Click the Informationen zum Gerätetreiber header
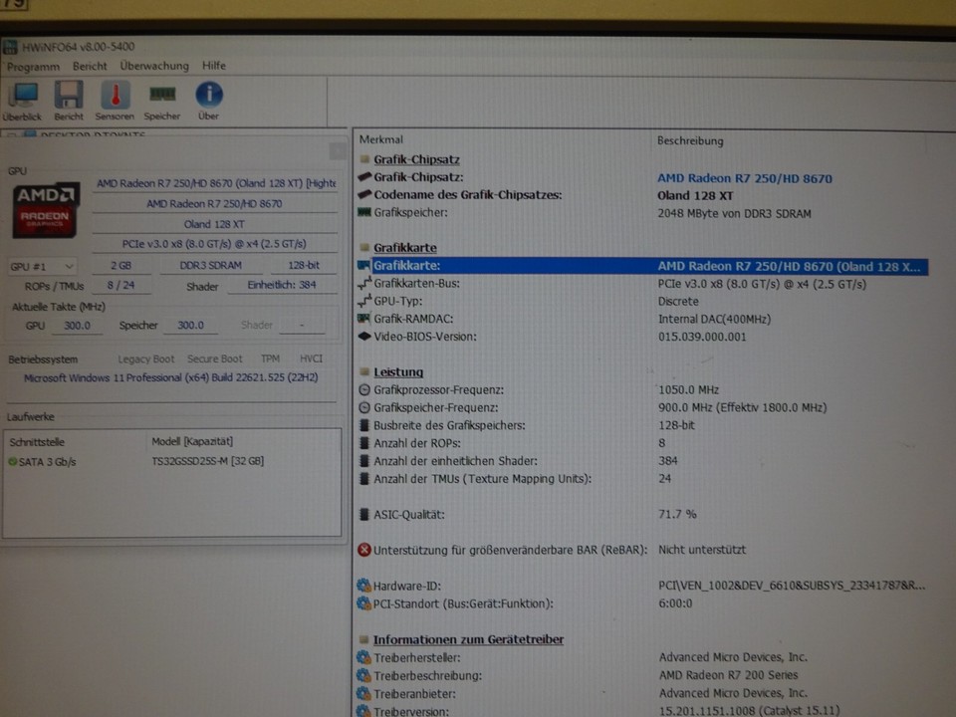 click(x=470, y=639)
